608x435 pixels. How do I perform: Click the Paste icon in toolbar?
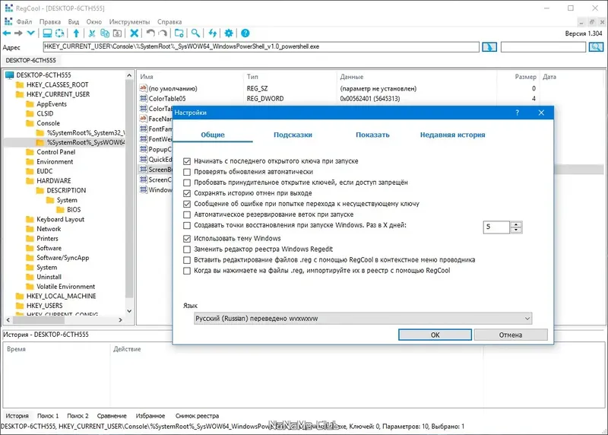[x=117, y=33]
